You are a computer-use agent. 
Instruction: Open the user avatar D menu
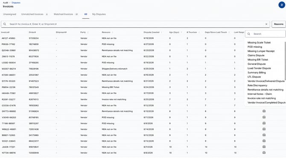click(x=282, y=5)
